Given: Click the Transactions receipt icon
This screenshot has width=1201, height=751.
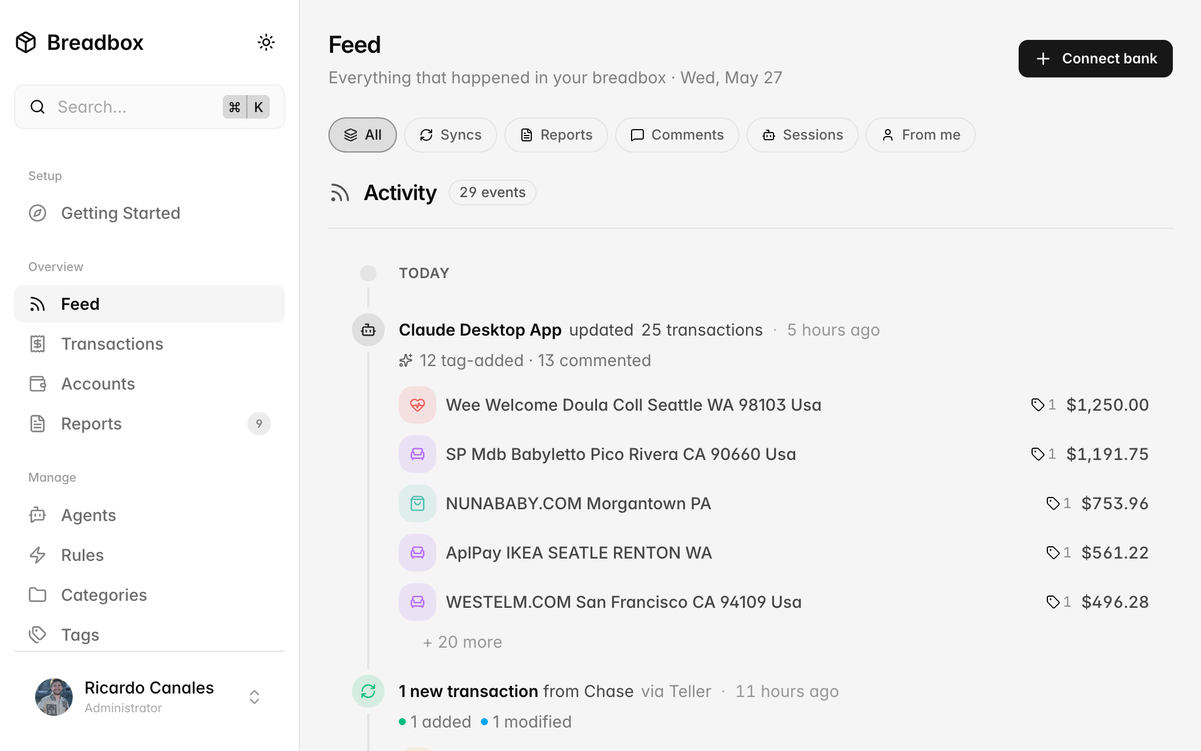Looking at the screenshot, I should coord(38,344).
